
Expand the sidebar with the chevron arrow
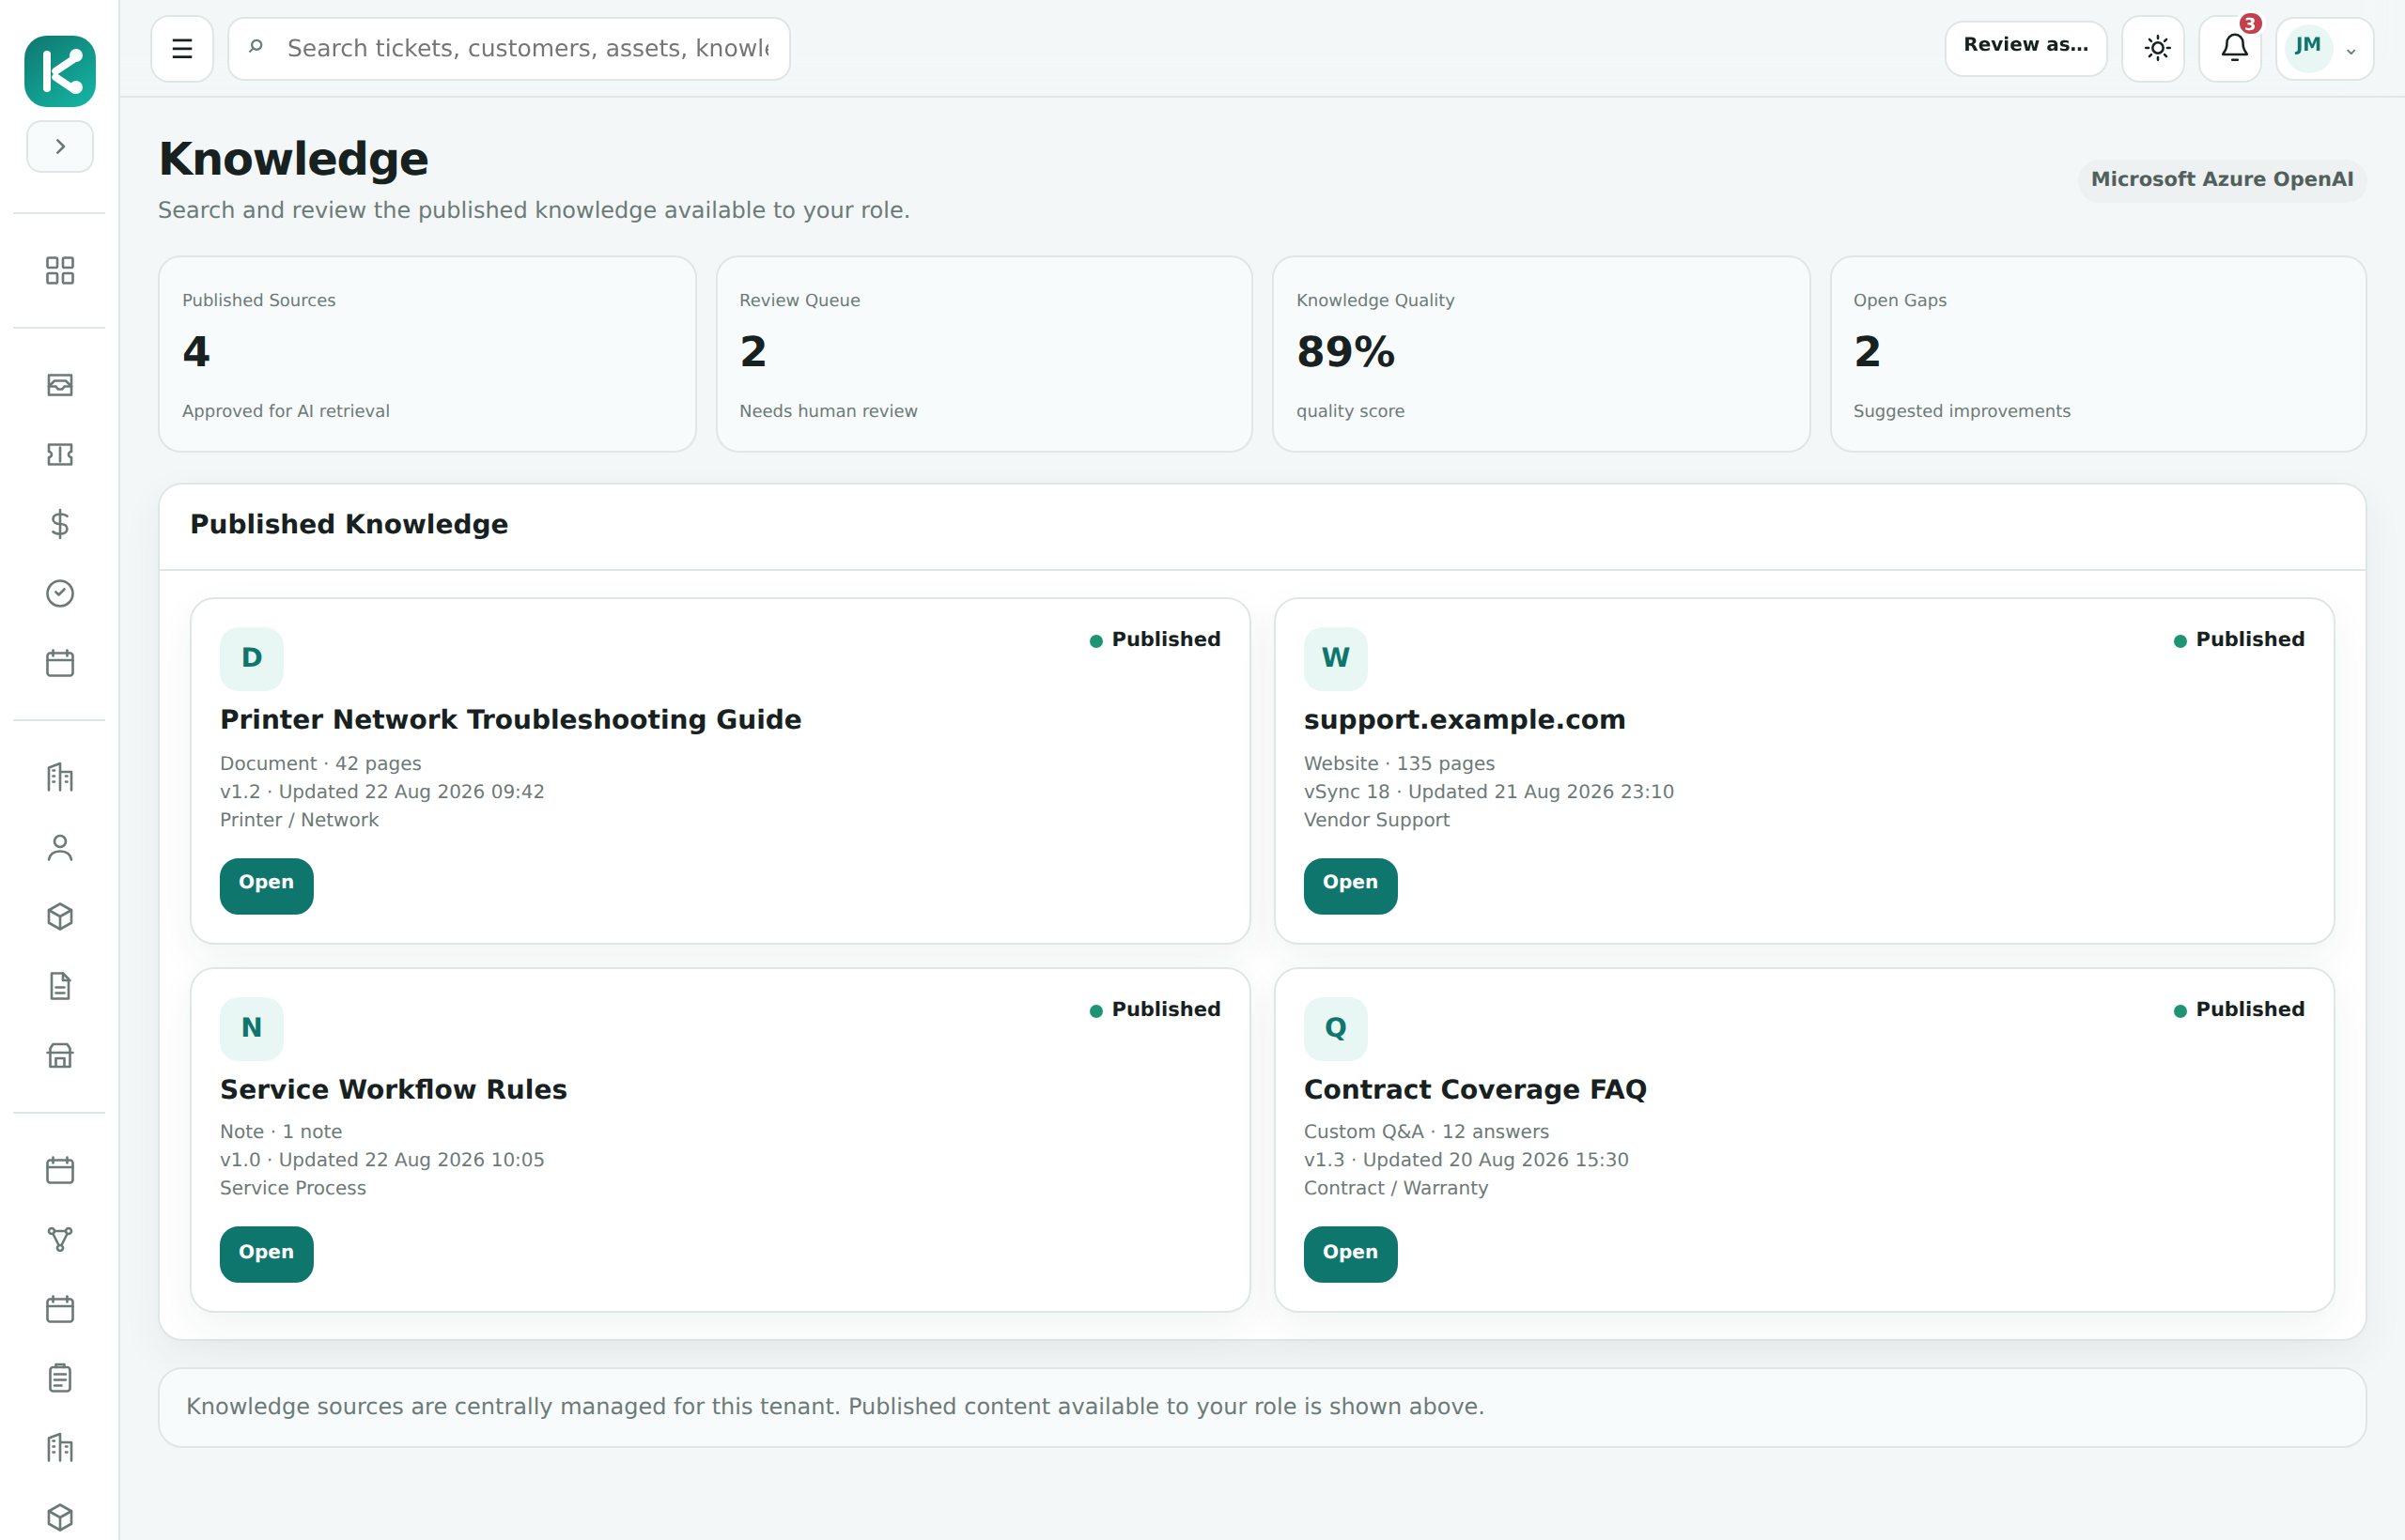[60, 146]
